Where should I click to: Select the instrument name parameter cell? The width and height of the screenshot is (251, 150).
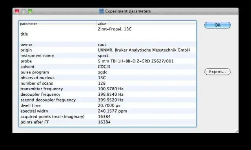coord(37,55)
